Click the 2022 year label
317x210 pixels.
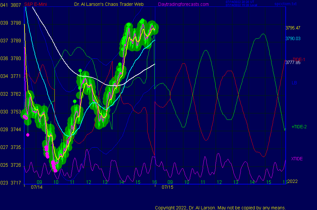click(x=292, y=182)
